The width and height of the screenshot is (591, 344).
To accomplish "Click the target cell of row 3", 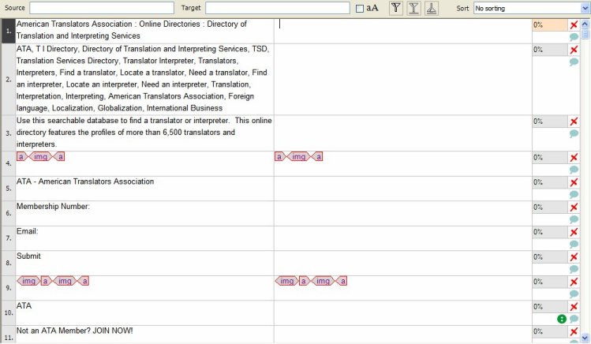I will 403,133.
